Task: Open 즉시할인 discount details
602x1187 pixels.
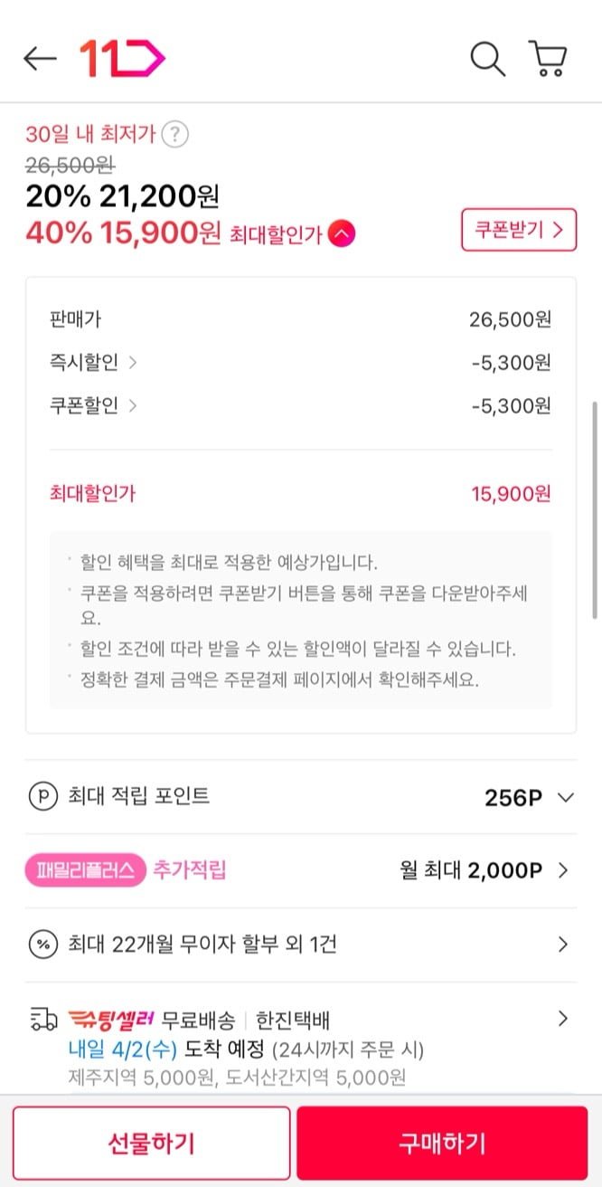Action: point(133,363)
